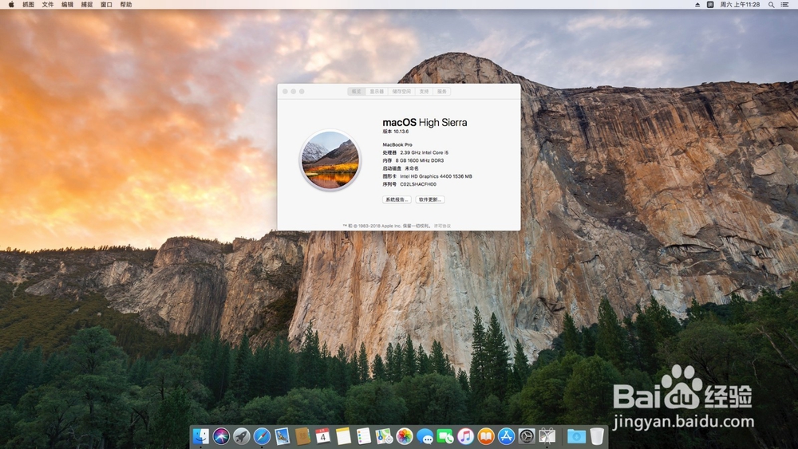Launch Siri from the Dock
The width and height of the screenshot is (798, 449).
(221, 435)
